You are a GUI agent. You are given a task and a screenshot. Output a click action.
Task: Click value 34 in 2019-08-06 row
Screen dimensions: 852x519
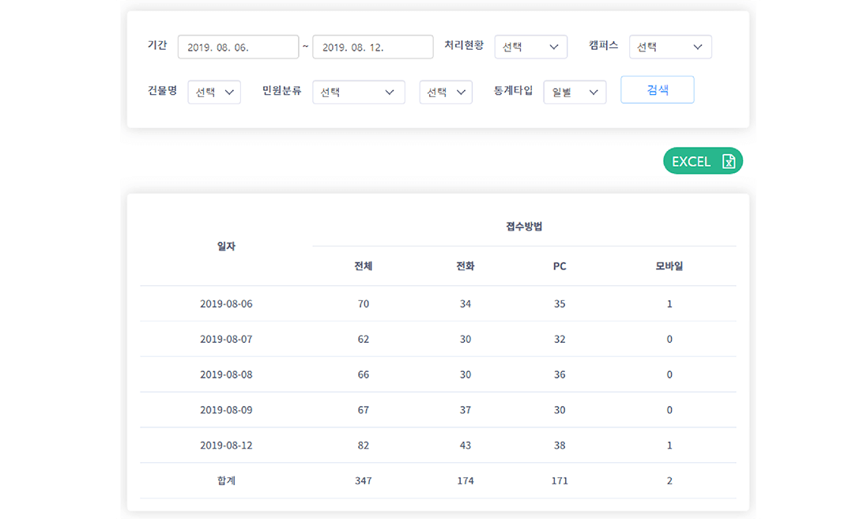pyautogui.click(x=466, y=304)
